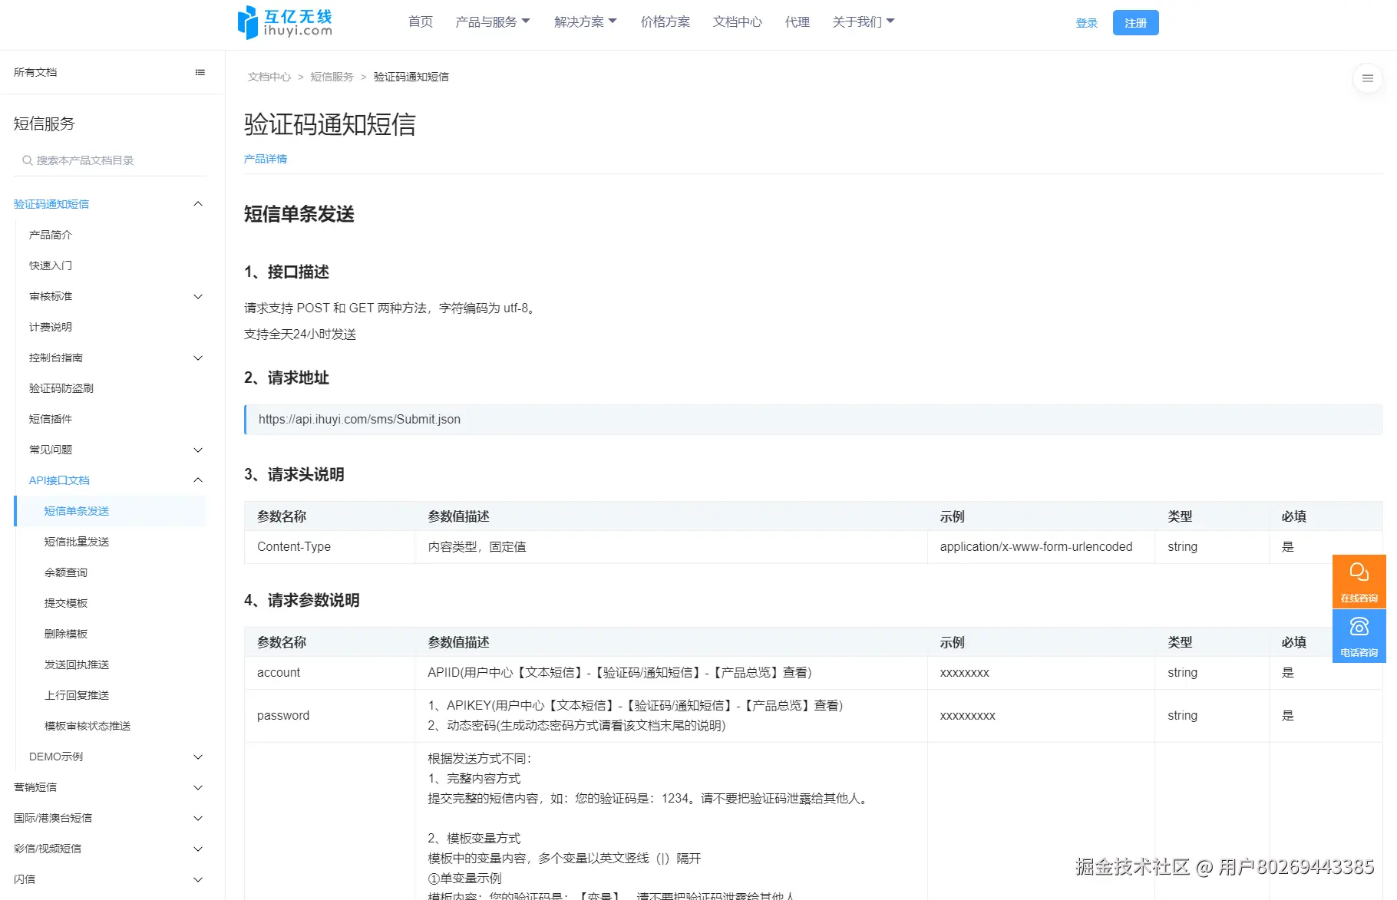Focus the 搜索本产品文档目录 search field
The width and height of the screenshot is (1397, 900).
[x=110, y=160]
